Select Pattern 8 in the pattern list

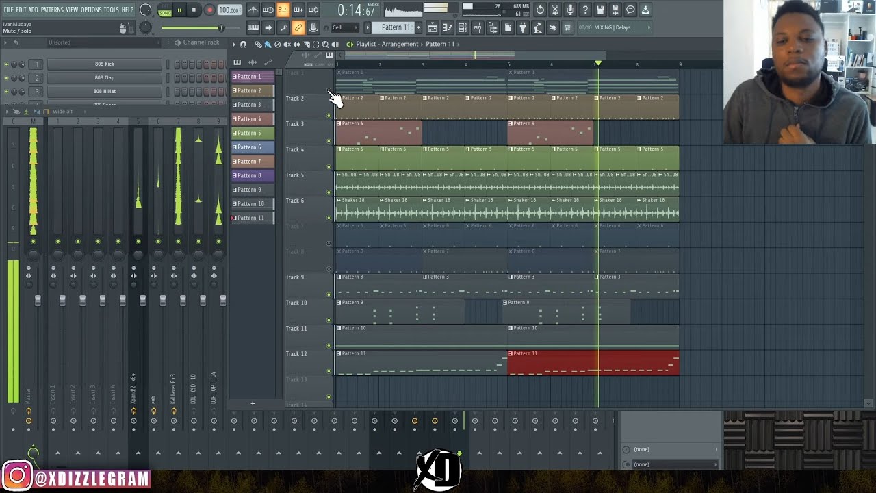click(253, 175)
